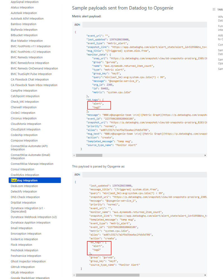Click the horizontal scrollbar under the metric alert payload
Screen dimensions: 223x279
[x=89, y=155]
